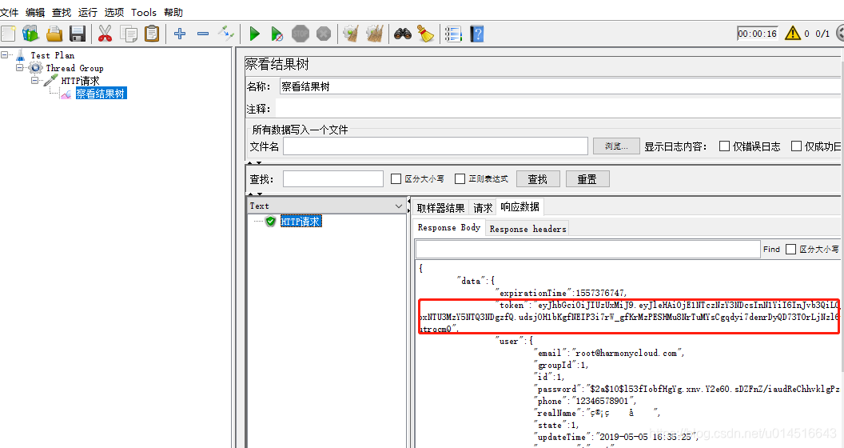
Task: Switch to the 取样器结果 tab
Action: point(441,208)
